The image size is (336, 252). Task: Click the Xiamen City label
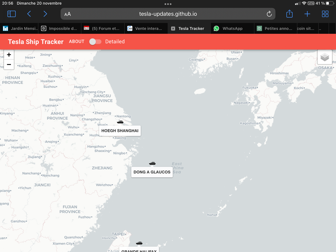(x=63, y=243)
